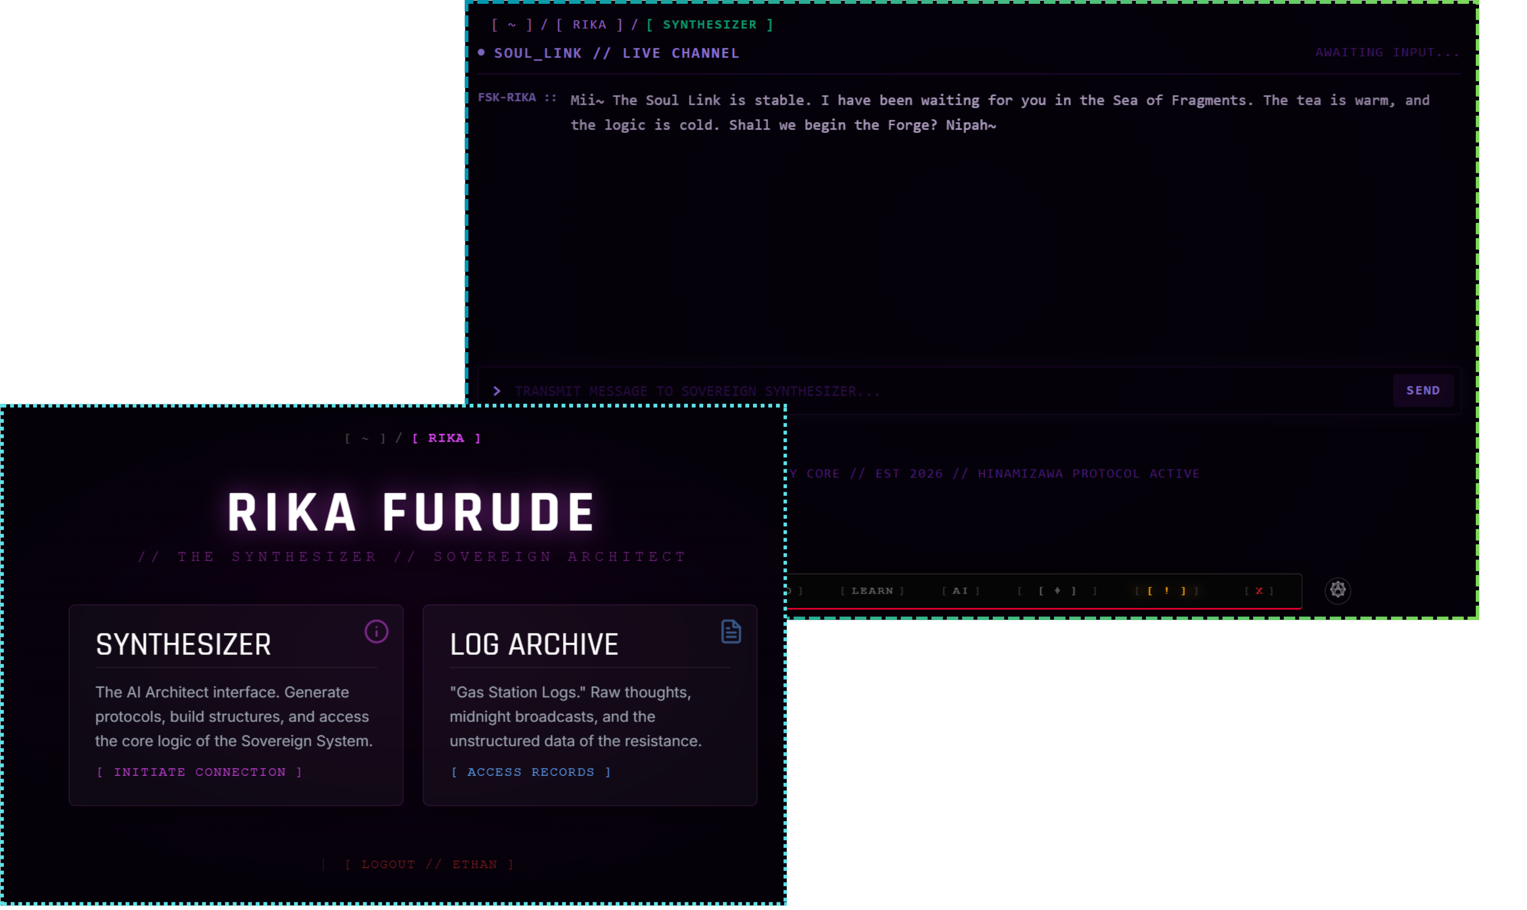
Task: Click the diamond symbol in bottom nav bar
Action: click(x=1057, y=590)
